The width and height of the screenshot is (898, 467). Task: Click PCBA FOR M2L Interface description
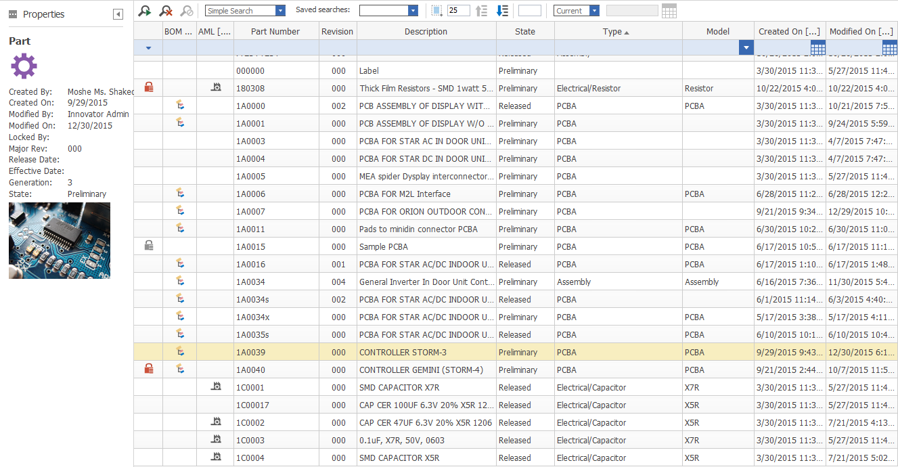(x=405, y=194)
